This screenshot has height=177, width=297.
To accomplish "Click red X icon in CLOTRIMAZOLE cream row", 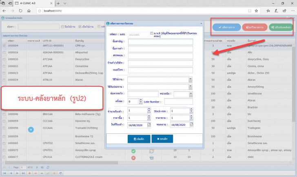I will [133, 158].
